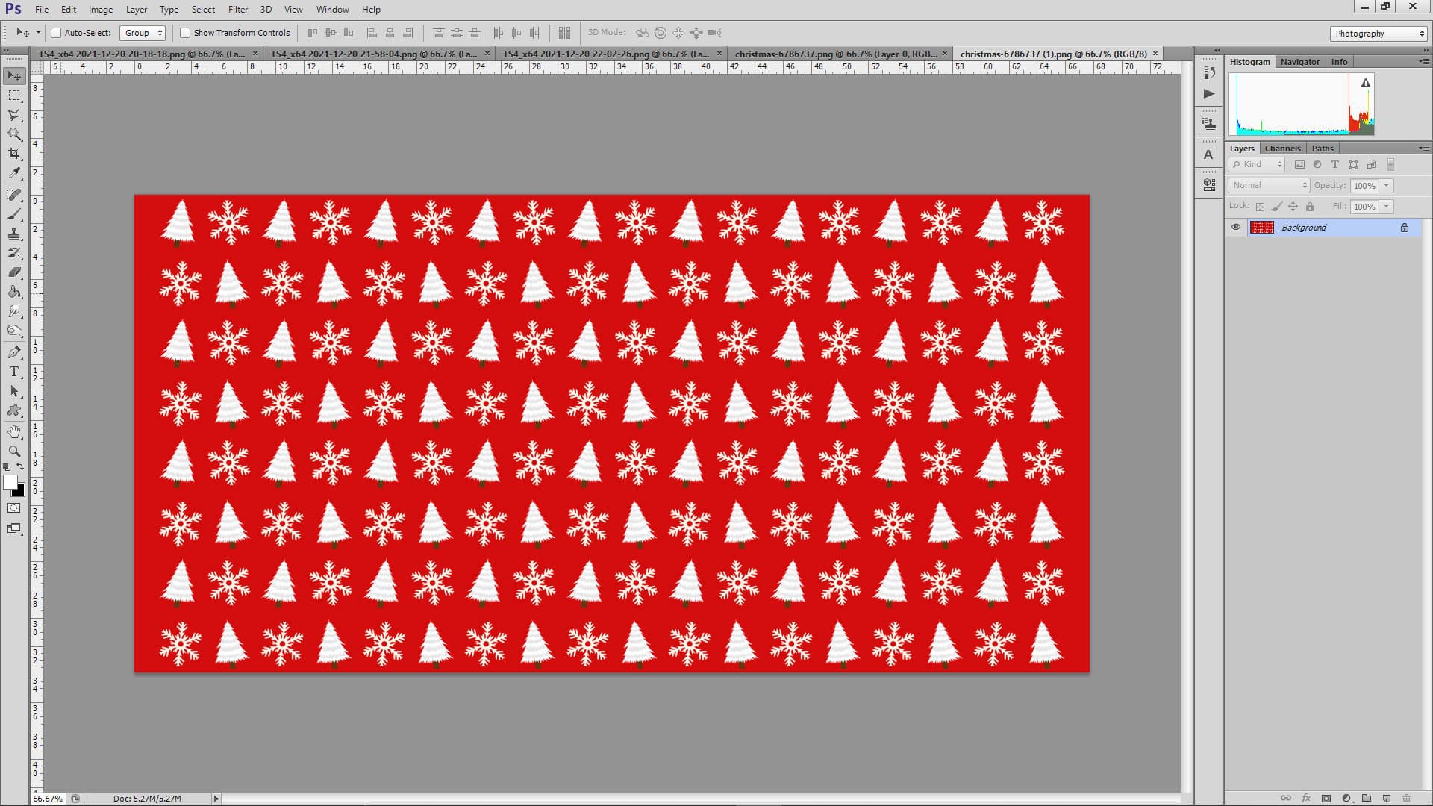Click the foreground color swatch
The width and height of the screenshot is (1433, 806).
click(x=10, y=483)
